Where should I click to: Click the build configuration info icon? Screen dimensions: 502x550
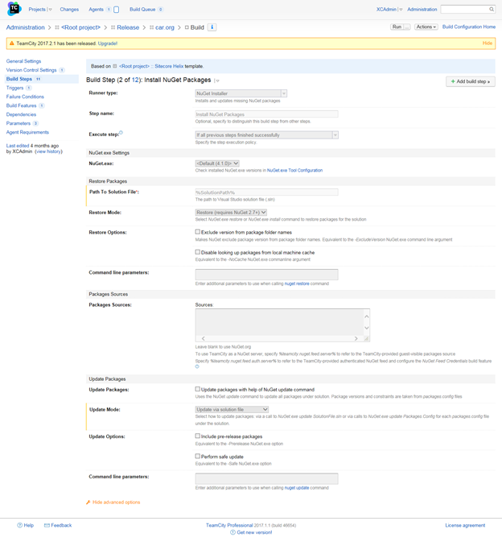212,27
